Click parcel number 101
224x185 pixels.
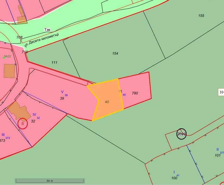click(218, 155)
